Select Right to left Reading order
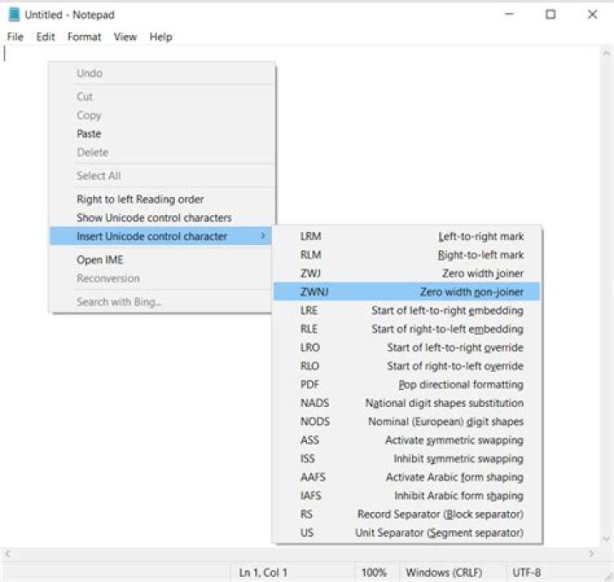The width and height of the screenshot is (614, 582). pos(162,199)
